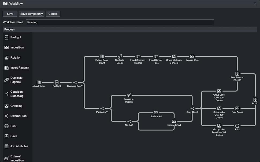
Task: Click Group Jobs Over 100 Copies node
Action: (219, 108)
